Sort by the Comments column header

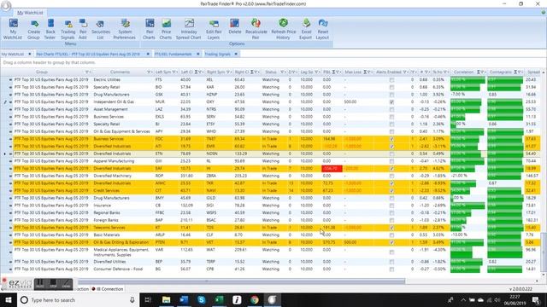120,72
